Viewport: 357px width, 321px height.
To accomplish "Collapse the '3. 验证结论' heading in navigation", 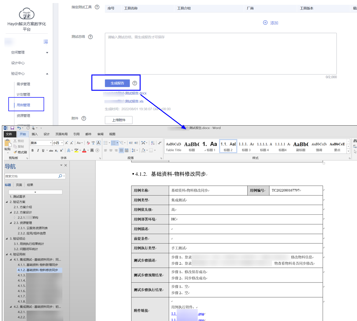I will click(x=7, y=239).
